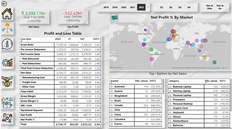Expand the Chile market row
Screen dimensions: 232x129
112,110
